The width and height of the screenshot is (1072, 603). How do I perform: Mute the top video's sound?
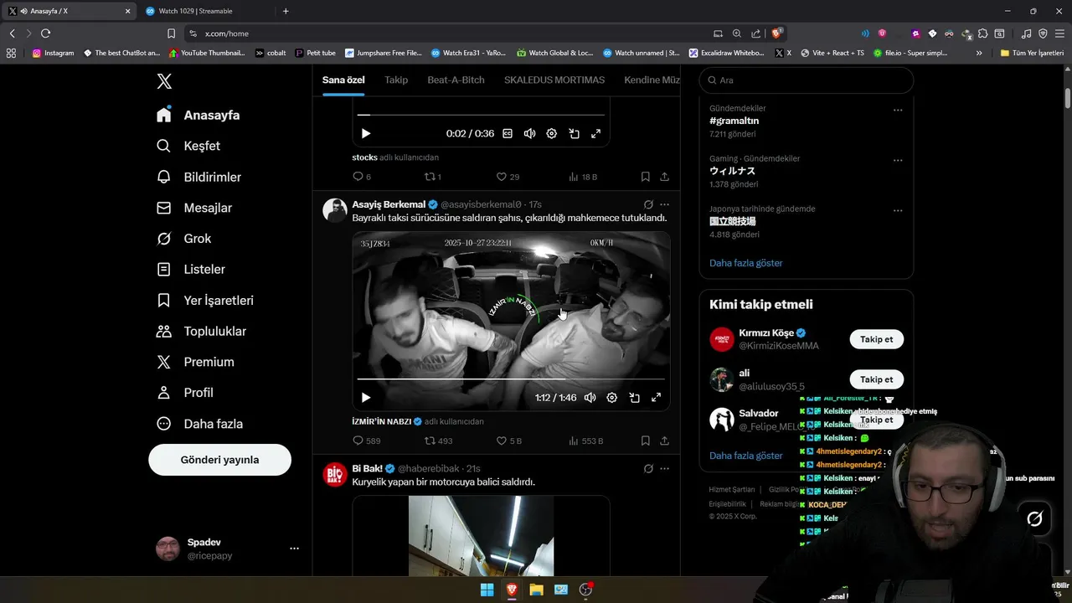[529, 133]
